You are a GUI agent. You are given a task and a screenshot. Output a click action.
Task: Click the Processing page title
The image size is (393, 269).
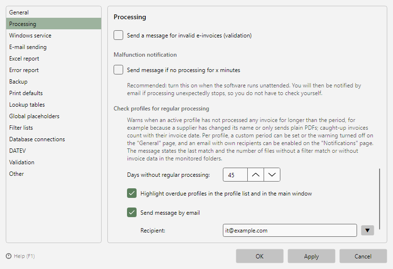pos(130,17)
